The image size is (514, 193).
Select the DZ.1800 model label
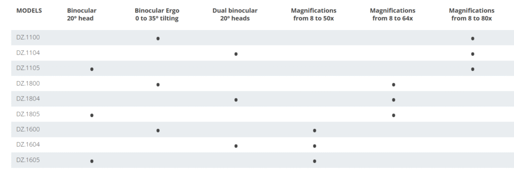click(28, 83)
